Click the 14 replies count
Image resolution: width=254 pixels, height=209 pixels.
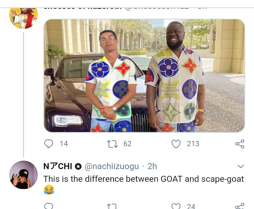(64, 144)
